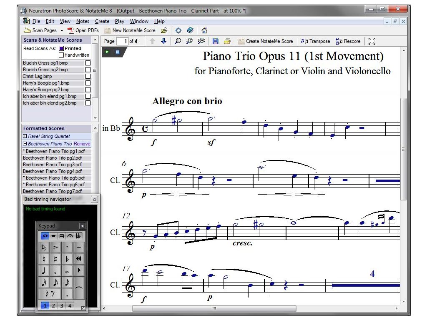The image size is (427, 320).
Task: Tick checkbox for Blueish Grass pg2.bmp
Action: 88,70
